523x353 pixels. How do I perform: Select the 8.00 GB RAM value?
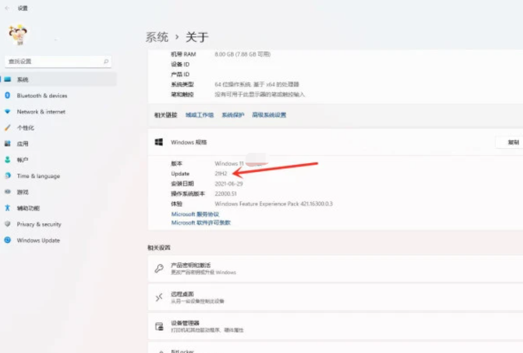[x=243, y=54]
